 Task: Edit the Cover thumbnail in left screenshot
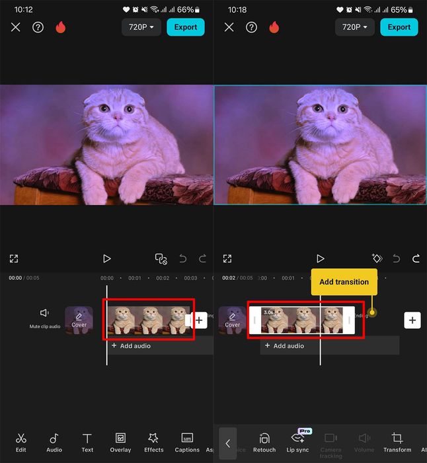click(79, 320)
